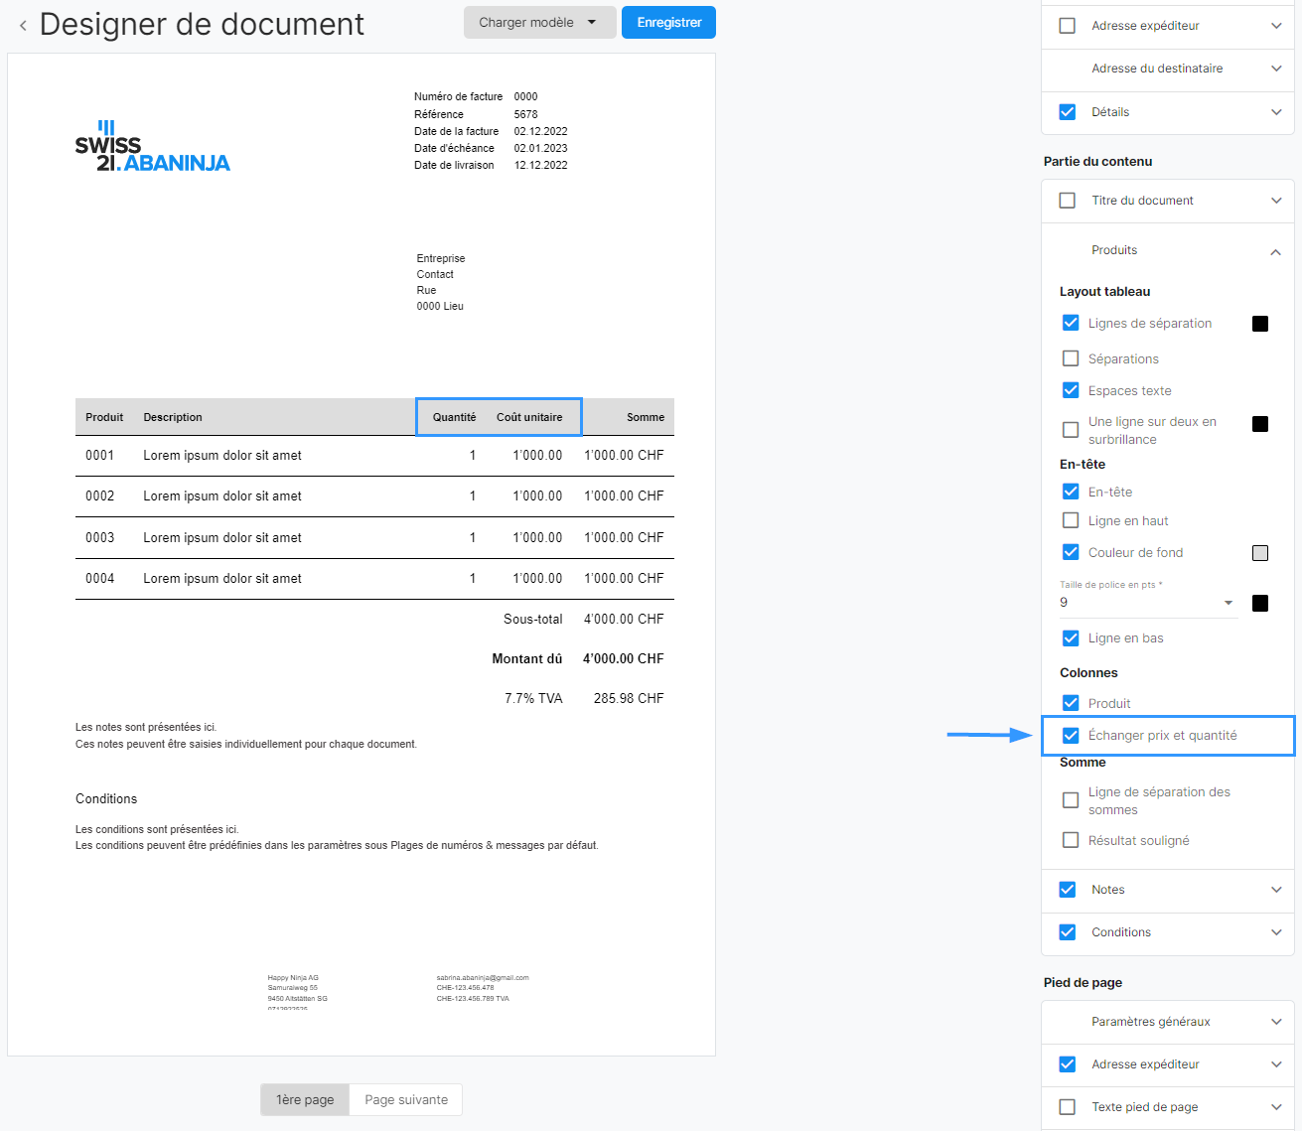Click the Somme column header
Screen dimensions: 1302x1131
coord(646,417)
